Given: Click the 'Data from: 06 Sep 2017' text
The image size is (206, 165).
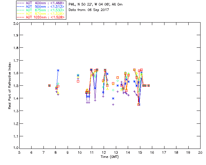Looking at the screenshot, I should 89,10.
